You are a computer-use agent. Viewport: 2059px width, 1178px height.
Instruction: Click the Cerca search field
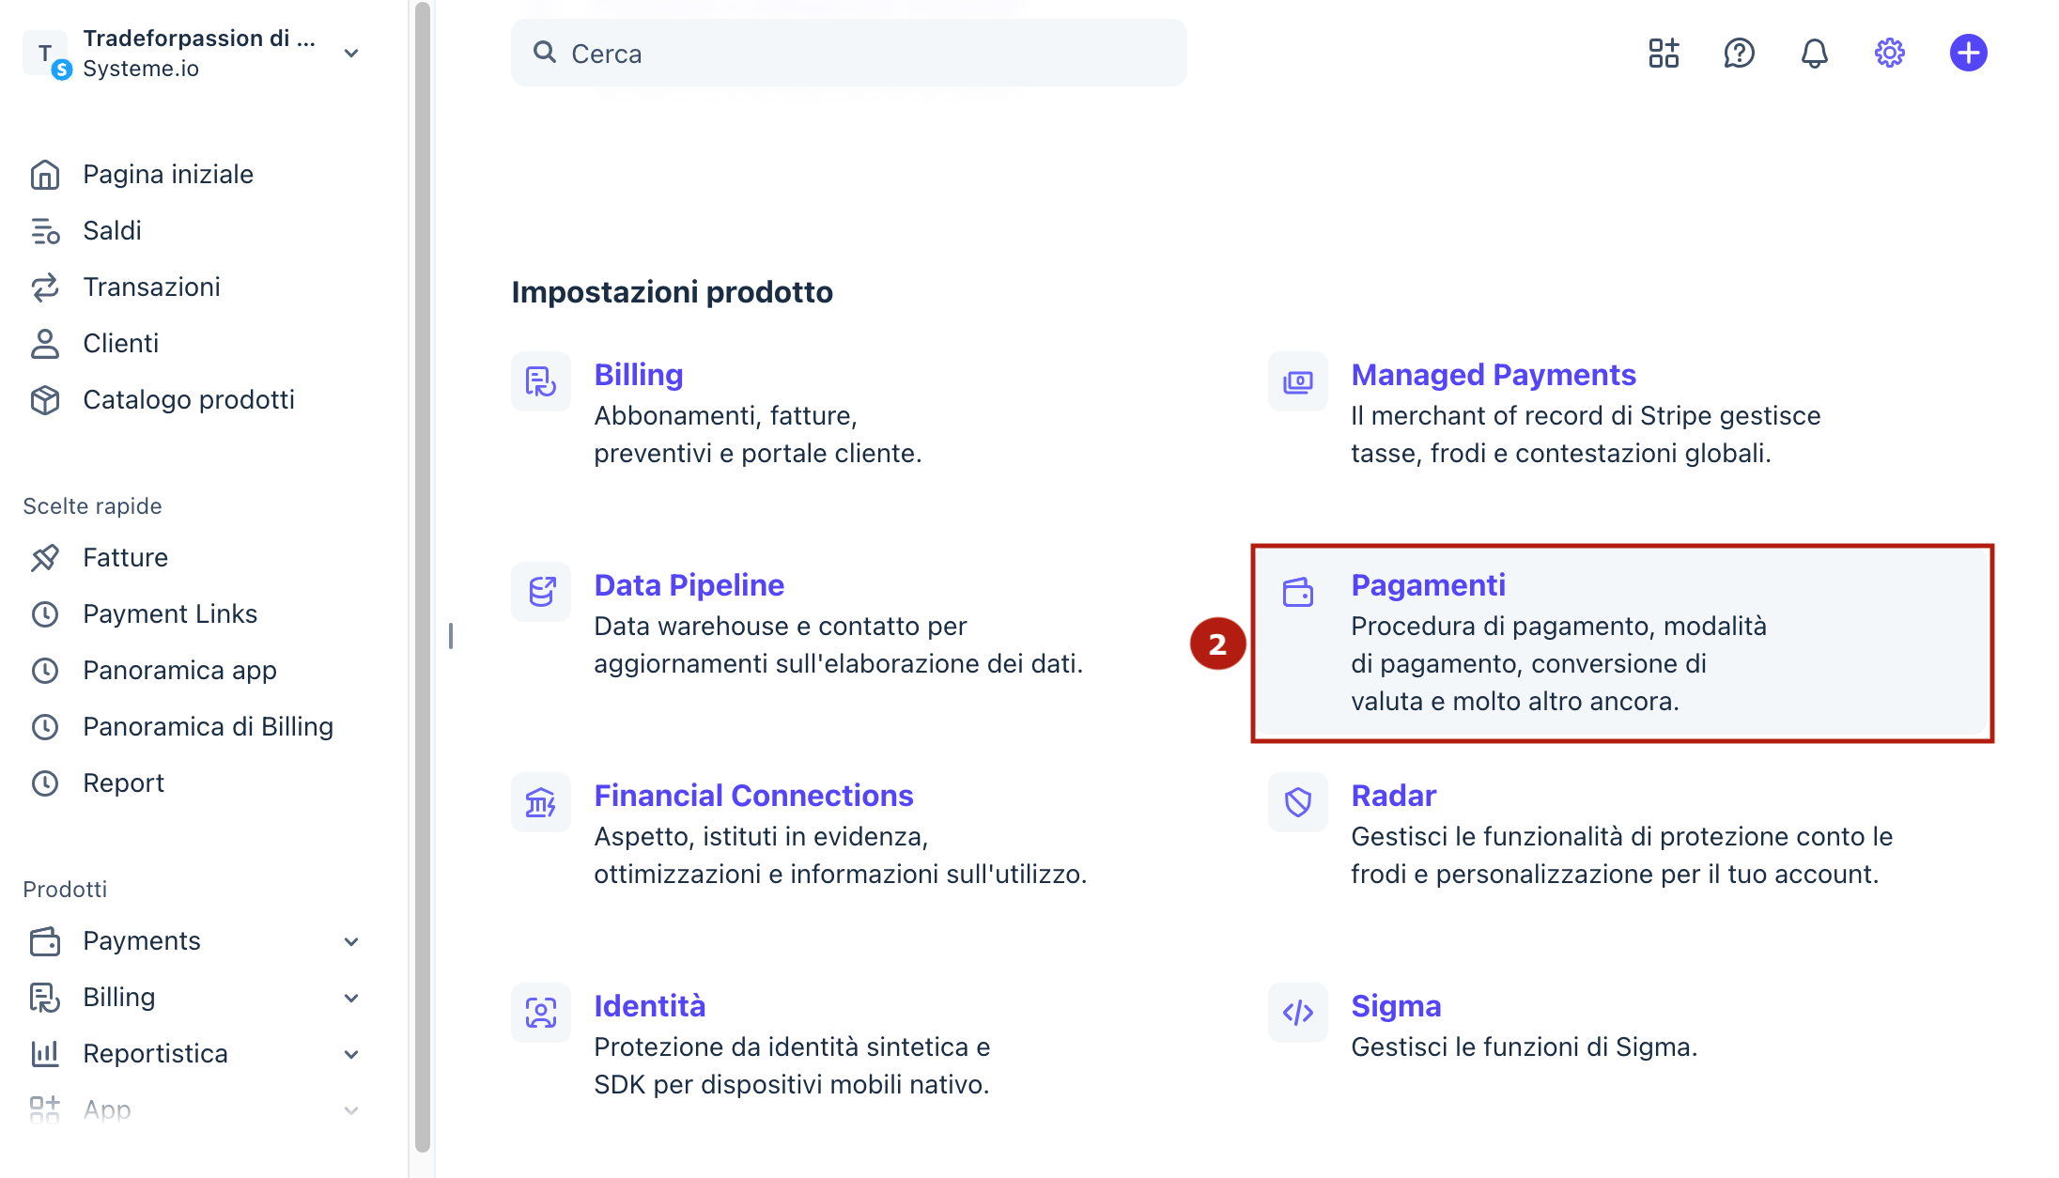[848, 53]
